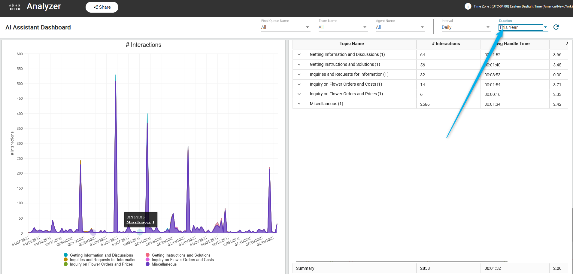Expand Inquiries and Requests for Information row
The width and height of the screenshot is (573, 274).
(x=299, y=75)
